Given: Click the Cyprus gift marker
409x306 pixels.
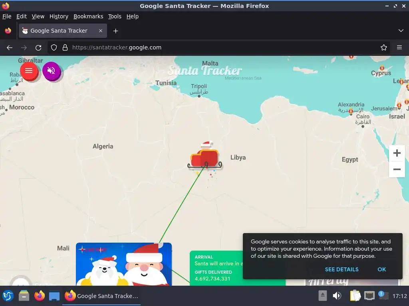Looking at the screenshot, I should pos(382,68).
